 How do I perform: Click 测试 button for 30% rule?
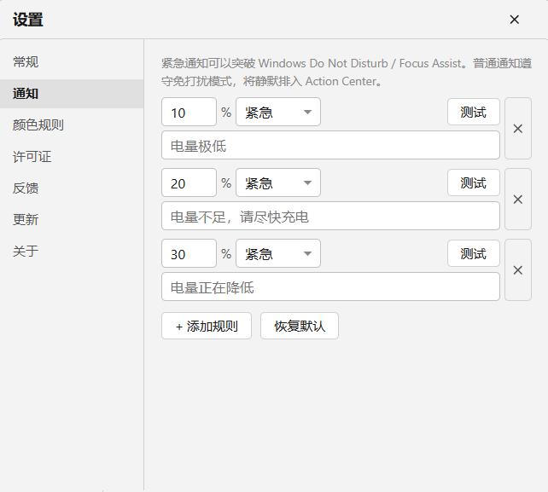point(474,253)
